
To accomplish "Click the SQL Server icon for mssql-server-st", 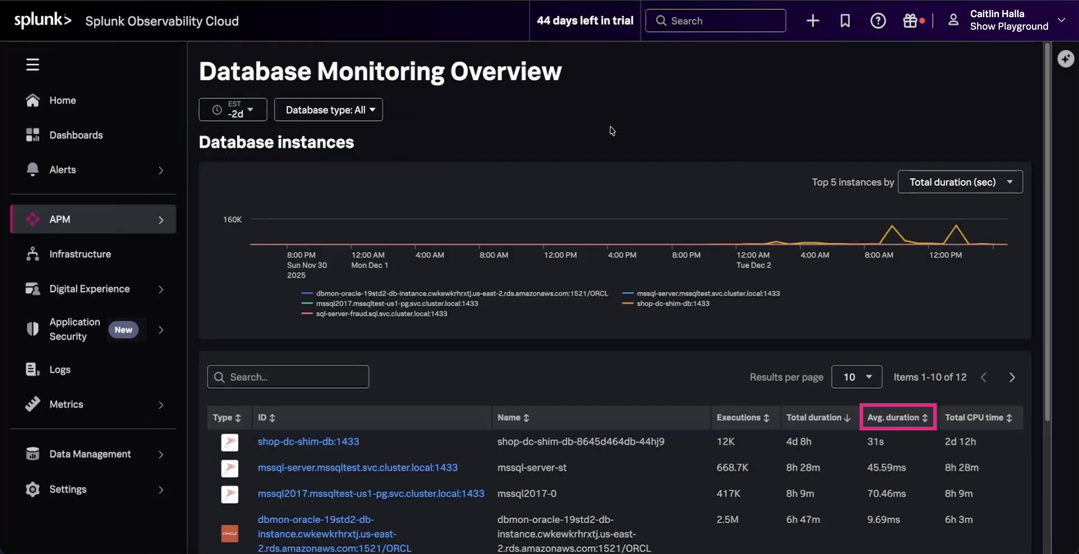I will point(229,468).
